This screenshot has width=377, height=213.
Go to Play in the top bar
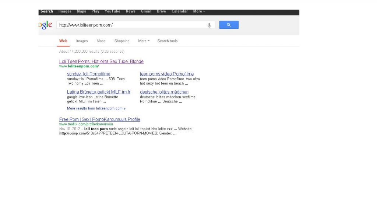tap(95, 11)
